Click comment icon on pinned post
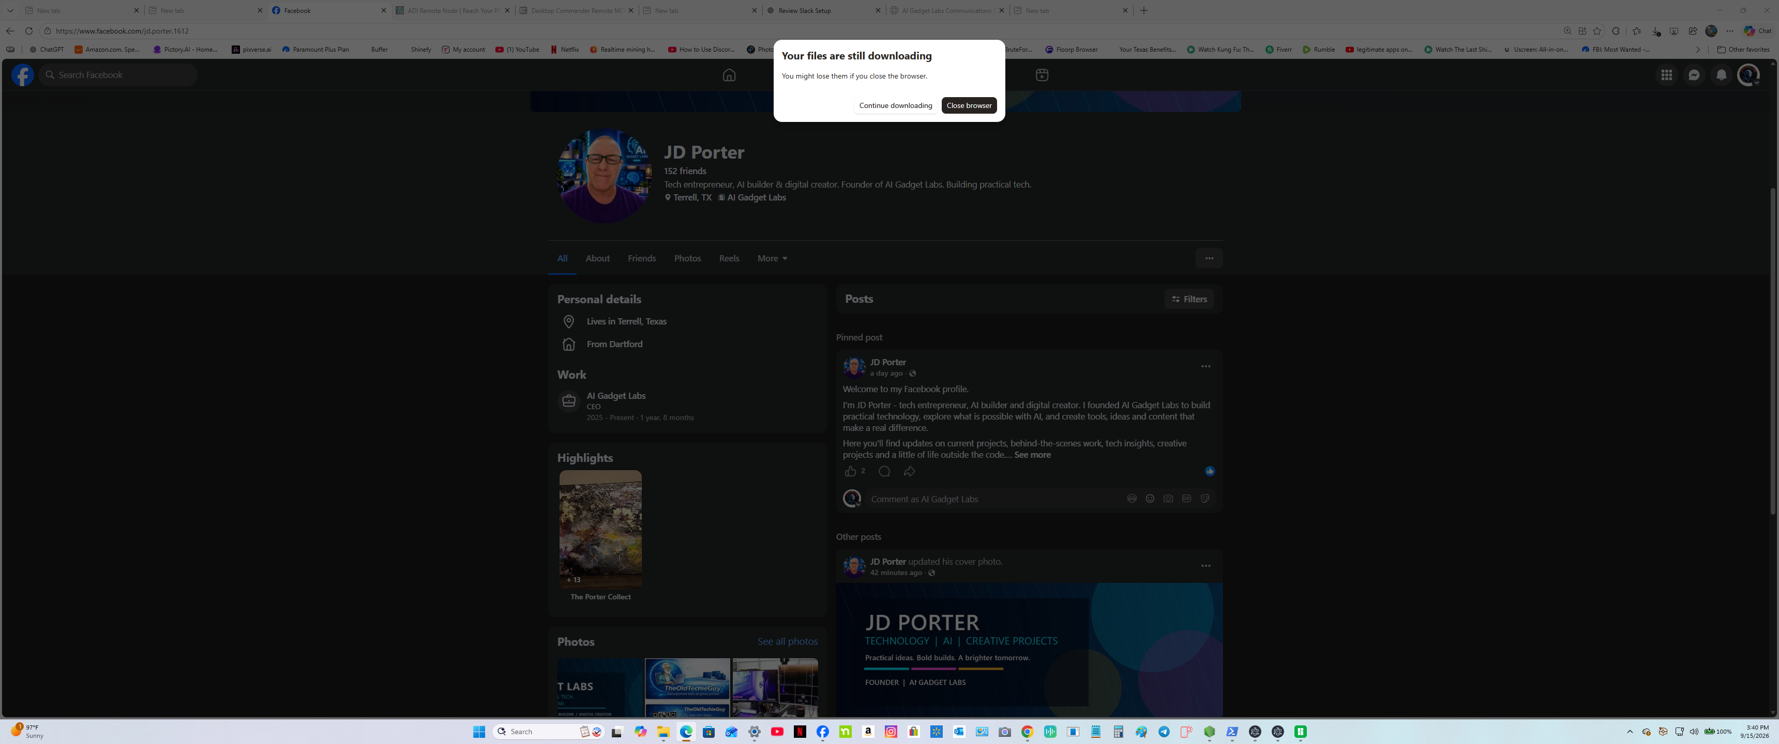This screenshot has height=744, width=1779. [884, 471]
